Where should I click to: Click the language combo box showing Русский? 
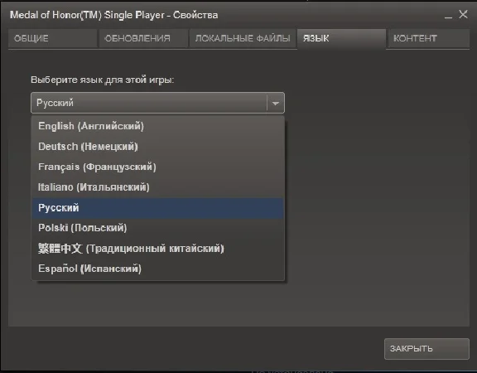[x=157, y=103]
